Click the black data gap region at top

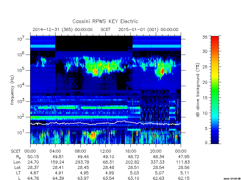(x=94, y=43)
